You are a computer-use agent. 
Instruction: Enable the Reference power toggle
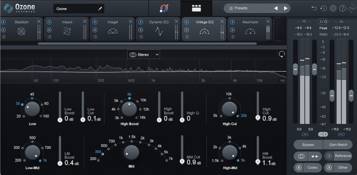(x=329, y=156)
